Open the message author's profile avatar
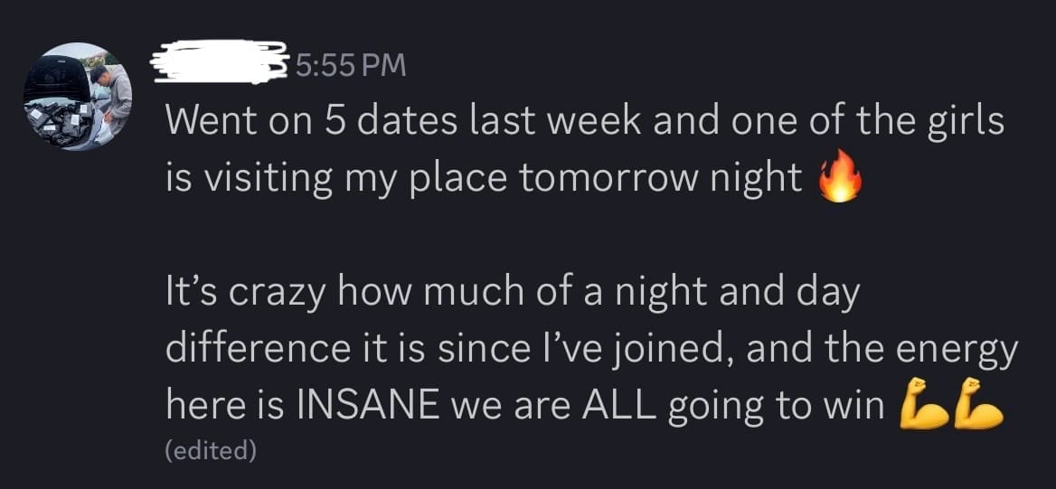The image size is (1056, 489). (77, 96)
